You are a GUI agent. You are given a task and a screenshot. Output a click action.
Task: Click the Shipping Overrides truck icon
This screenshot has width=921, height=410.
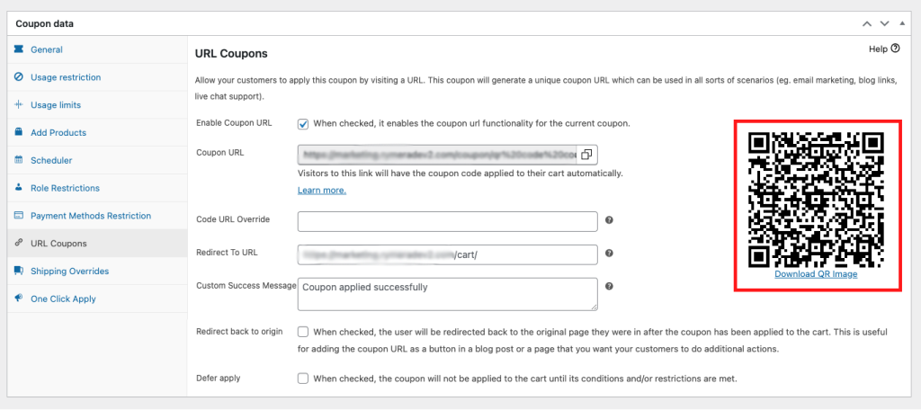pyautogui.click(x=18, y=271)
